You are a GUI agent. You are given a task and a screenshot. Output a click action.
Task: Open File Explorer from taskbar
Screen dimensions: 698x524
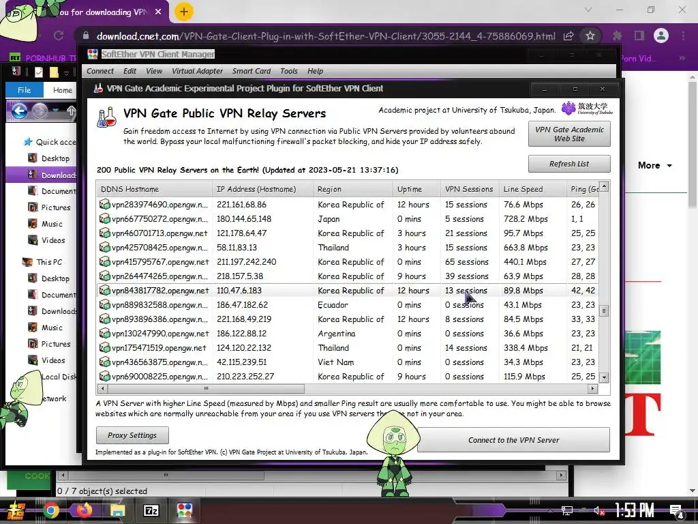[117, 510]
